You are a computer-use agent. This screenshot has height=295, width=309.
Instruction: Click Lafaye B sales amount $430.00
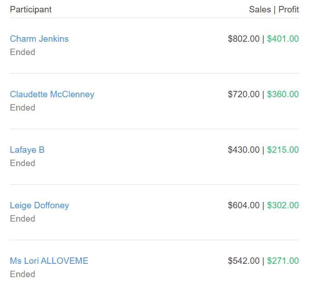244,150
